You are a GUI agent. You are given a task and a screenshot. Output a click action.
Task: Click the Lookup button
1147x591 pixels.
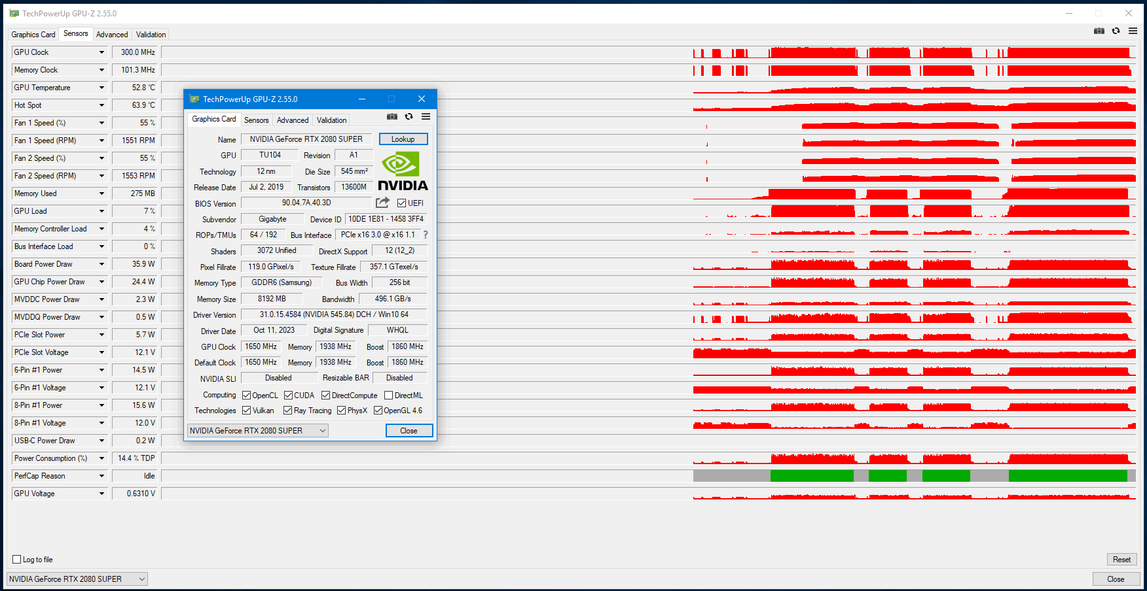click(x=403, y=139)
